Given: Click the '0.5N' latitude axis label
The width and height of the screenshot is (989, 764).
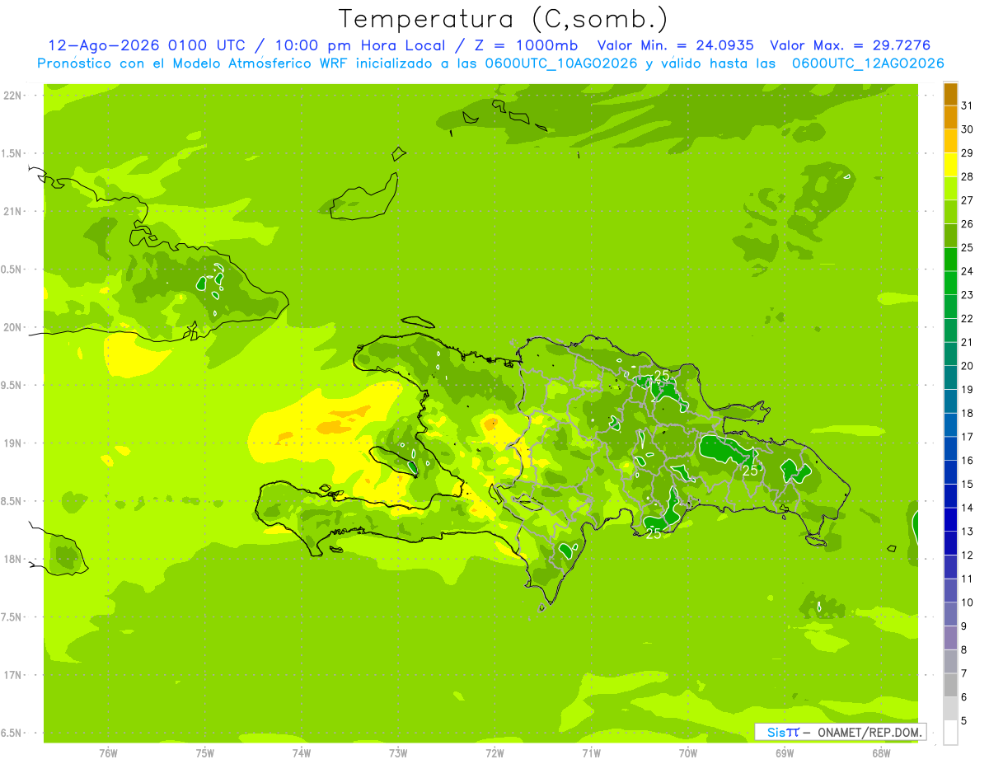Looking at the screenshot, I should coord(12,270).
